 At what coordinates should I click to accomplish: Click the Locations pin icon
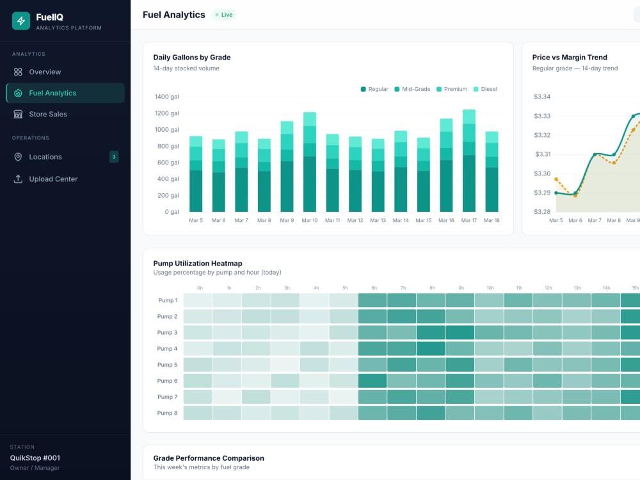[18, 157]
